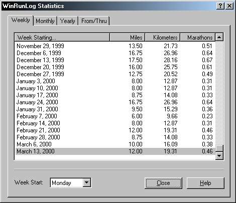Click the scroll up arrow of the list
Viewport: 236px width, 203px height.
point(219,37)
